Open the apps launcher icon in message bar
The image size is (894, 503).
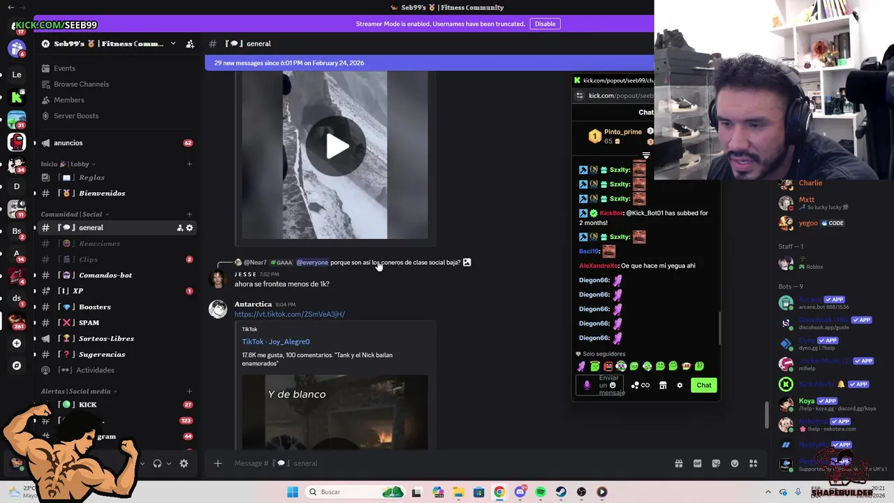pyautogui.click(x=753, y=463)
